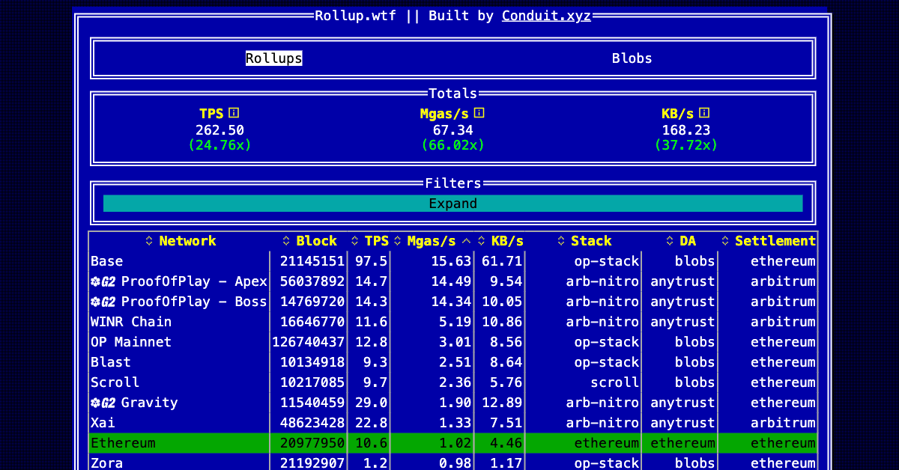Screen dimensions: 899x470
Task: Select the Rollups tab
Action: click(x=274, y=58)
